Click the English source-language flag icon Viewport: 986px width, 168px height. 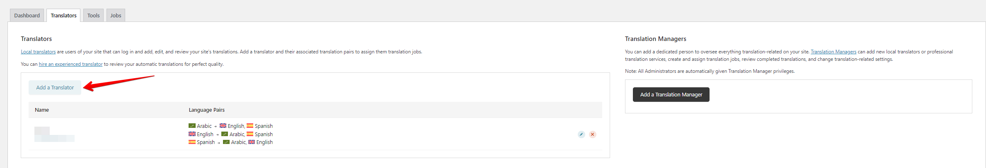click(192, 134)
